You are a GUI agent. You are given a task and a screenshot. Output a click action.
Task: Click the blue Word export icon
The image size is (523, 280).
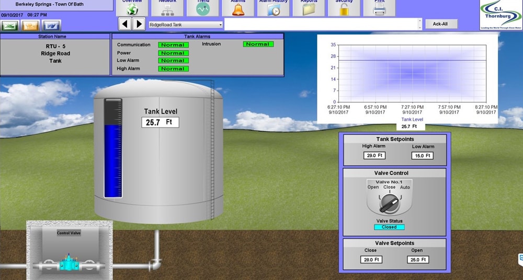(51, 25)
